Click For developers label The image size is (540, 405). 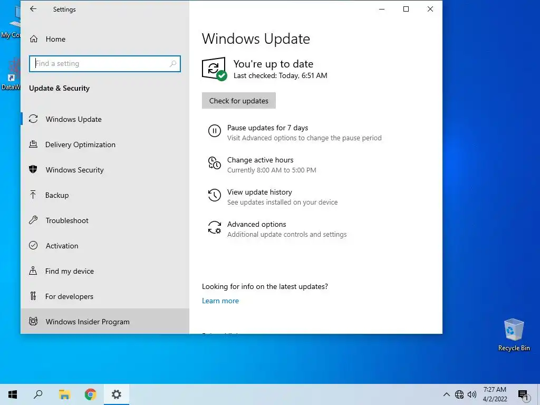[x=69, y=296]
